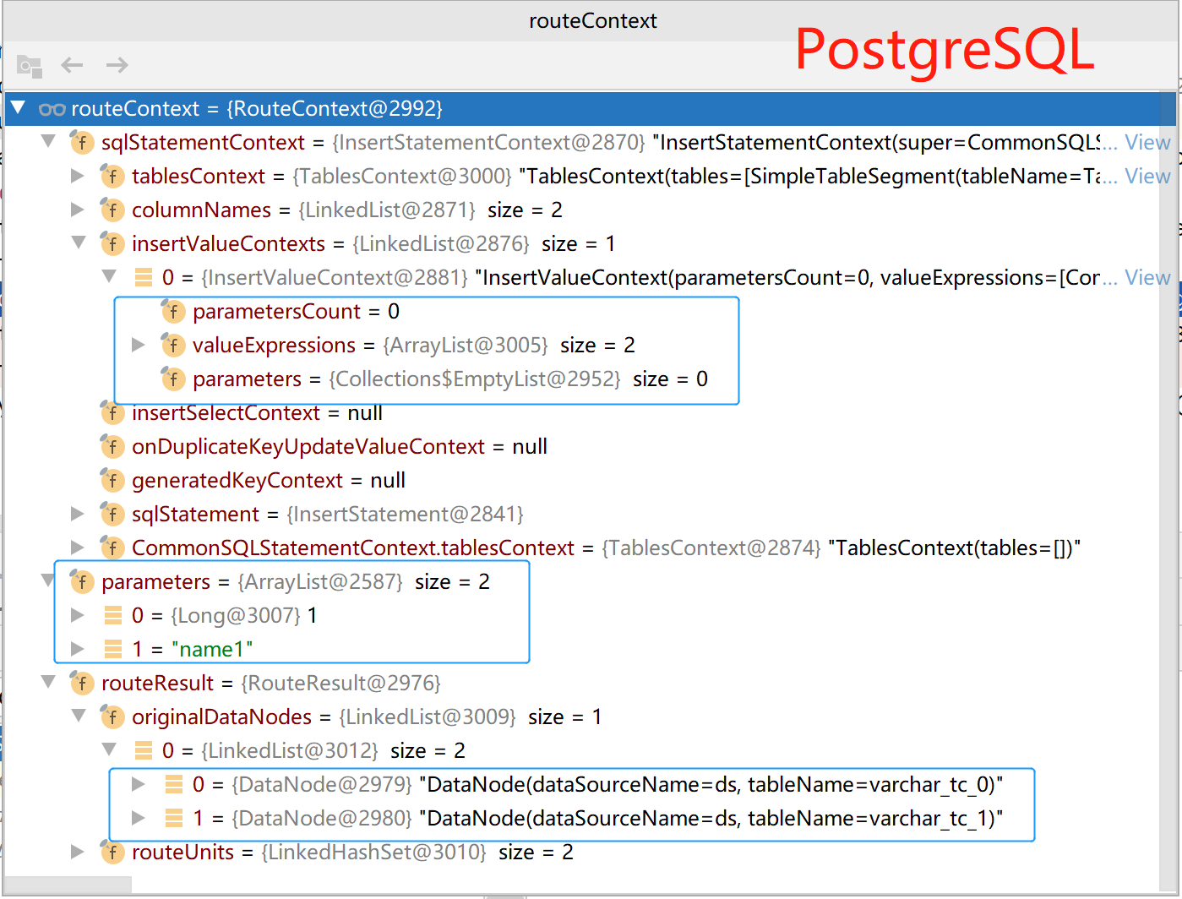The height and width of the screenshot is (899, 1182).
Task: Click the field icon beside sqlStatementContext
Action: click(82, 142)
